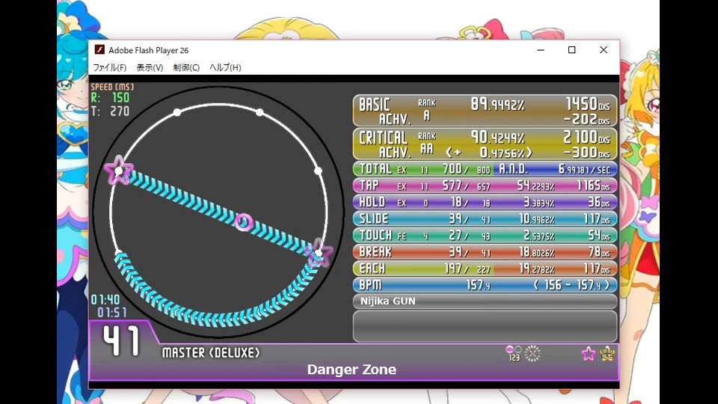
Task: Click the -300 DXS value
Action: [586, 152]
